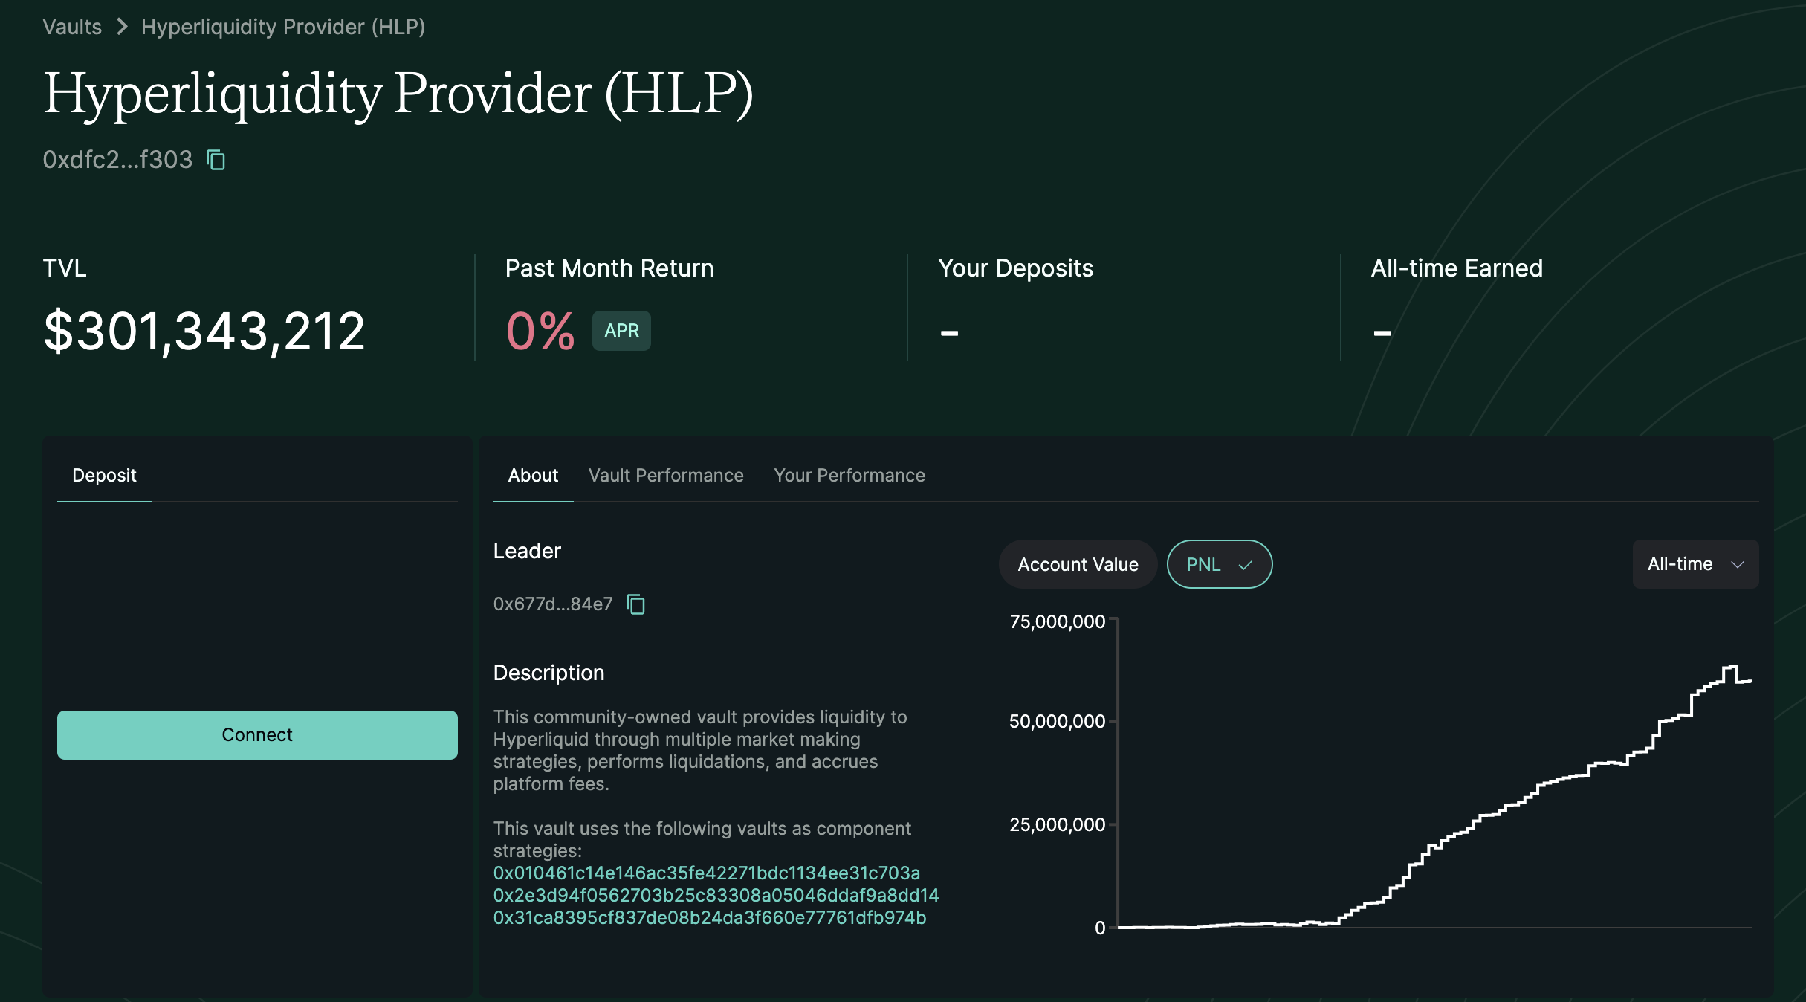This screenshot has height=1002, width=1806.
Task: Copy the leader address 0x677d...84e7
Action: pyautogui.click(x=635, y=604)
